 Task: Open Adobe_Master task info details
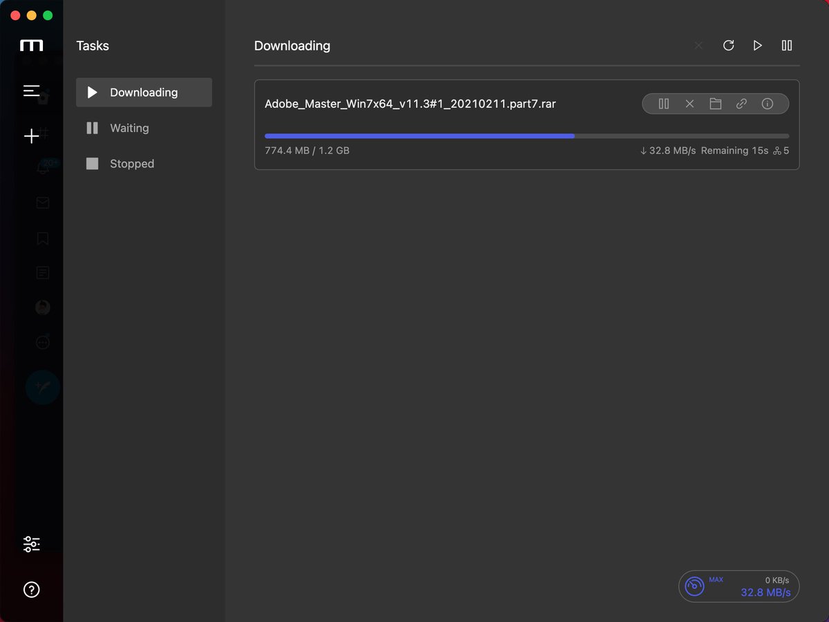(x=767, y=104)
